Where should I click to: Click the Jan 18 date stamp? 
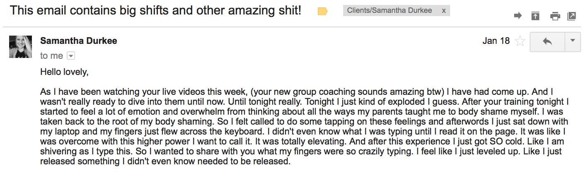[x=496, y=41]
